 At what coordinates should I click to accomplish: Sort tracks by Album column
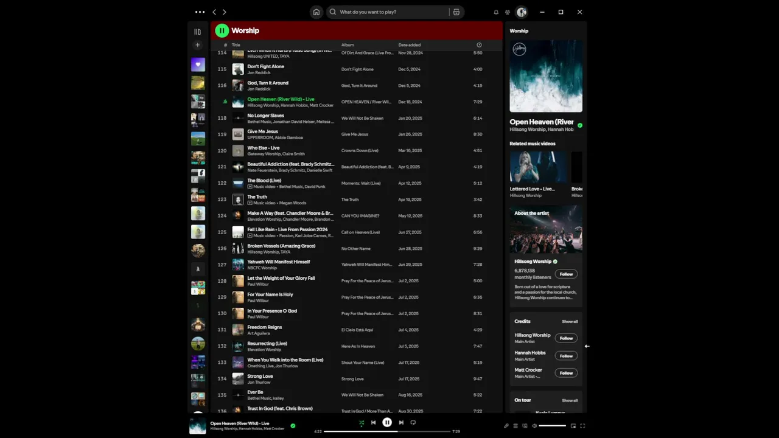348,45
